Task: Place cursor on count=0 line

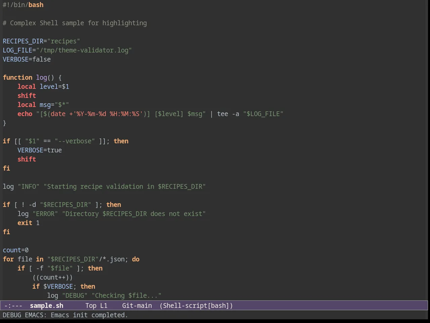Action: point(16,250)
